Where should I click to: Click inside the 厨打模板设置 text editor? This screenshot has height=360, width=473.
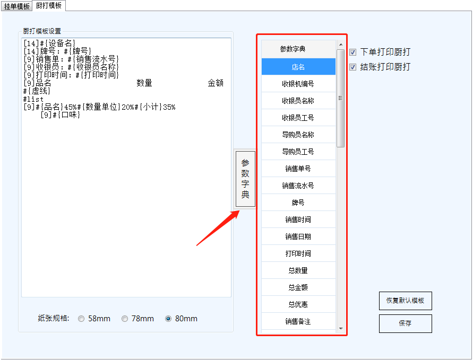(126, 168)
